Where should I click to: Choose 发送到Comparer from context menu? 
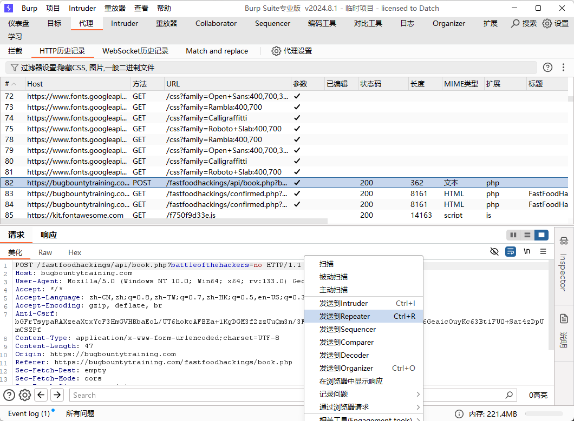(363, 342)
